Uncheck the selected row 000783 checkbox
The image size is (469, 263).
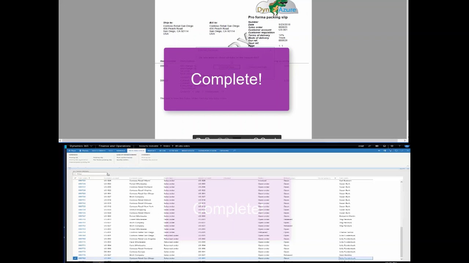click(x=75, y=258)
